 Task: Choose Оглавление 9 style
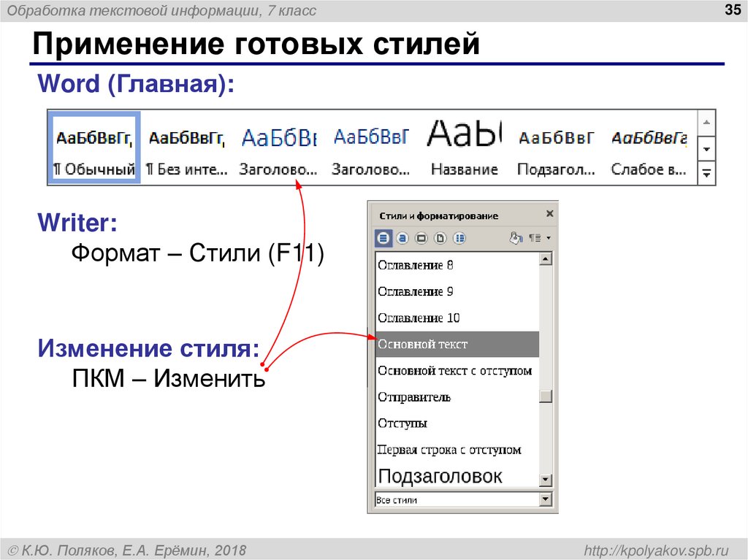coord(457,291)
